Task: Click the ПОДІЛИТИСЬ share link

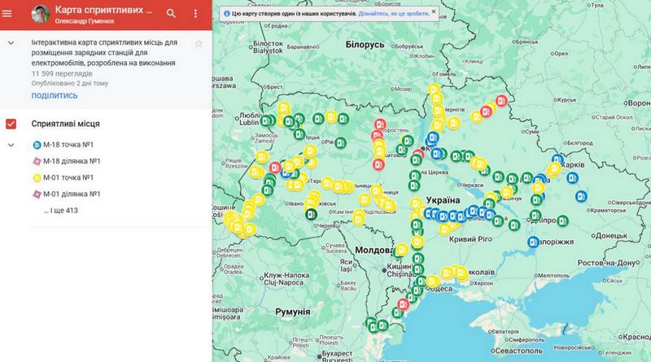Action: pos(55,95)
